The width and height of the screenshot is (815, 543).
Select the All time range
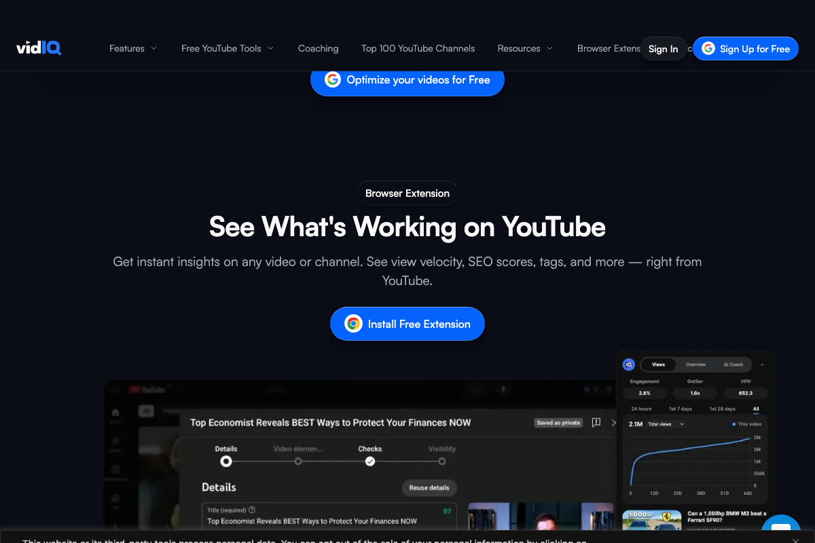756,409
